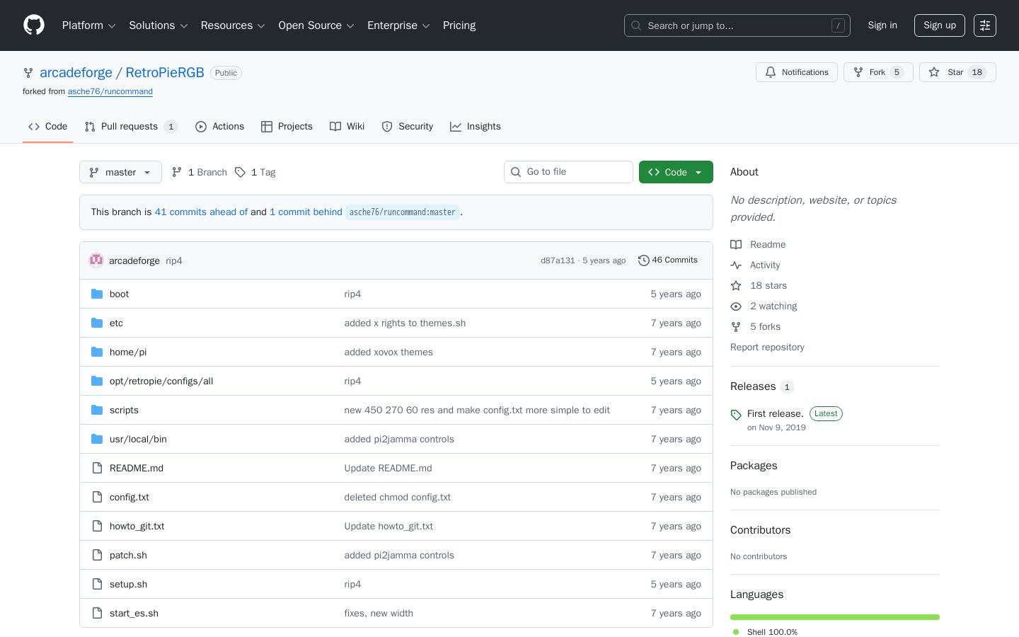Screen dimensions: 1019x637
Task: Click the Sign in link
Action: tap(882, 25)
